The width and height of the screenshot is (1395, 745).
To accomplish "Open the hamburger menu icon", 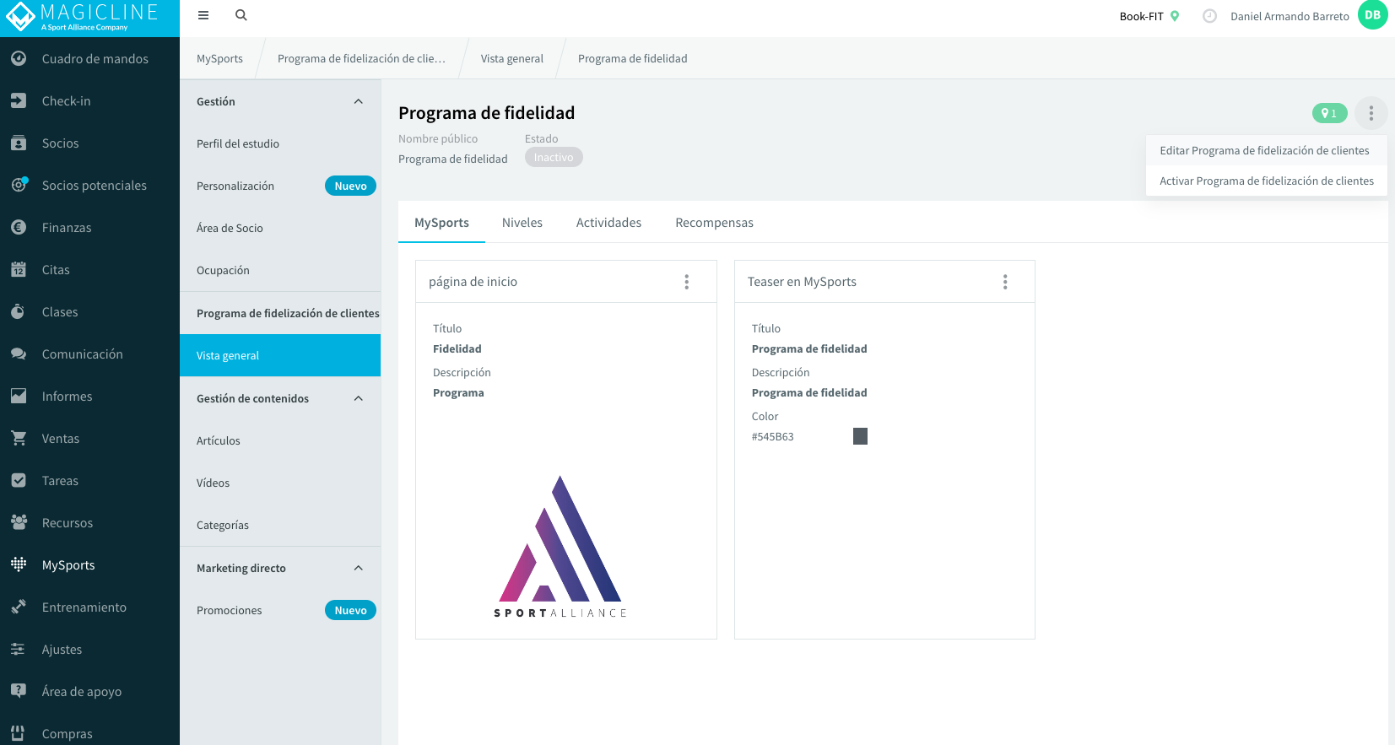I will [203, 15].
